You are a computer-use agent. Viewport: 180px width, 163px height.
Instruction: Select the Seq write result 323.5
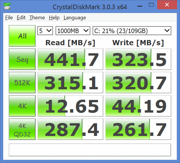pyautogui.click(x=138, y=59)
